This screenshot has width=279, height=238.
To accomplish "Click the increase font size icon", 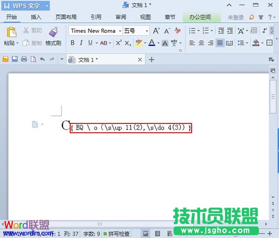I will pyautogui.click(x=156, y=31).
